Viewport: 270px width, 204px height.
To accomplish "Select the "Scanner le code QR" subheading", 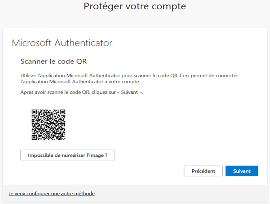I will point(54,61).
